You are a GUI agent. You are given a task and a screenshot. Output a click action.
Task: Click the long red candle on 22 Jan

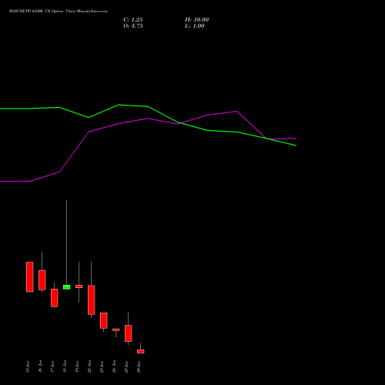[92, 300]
